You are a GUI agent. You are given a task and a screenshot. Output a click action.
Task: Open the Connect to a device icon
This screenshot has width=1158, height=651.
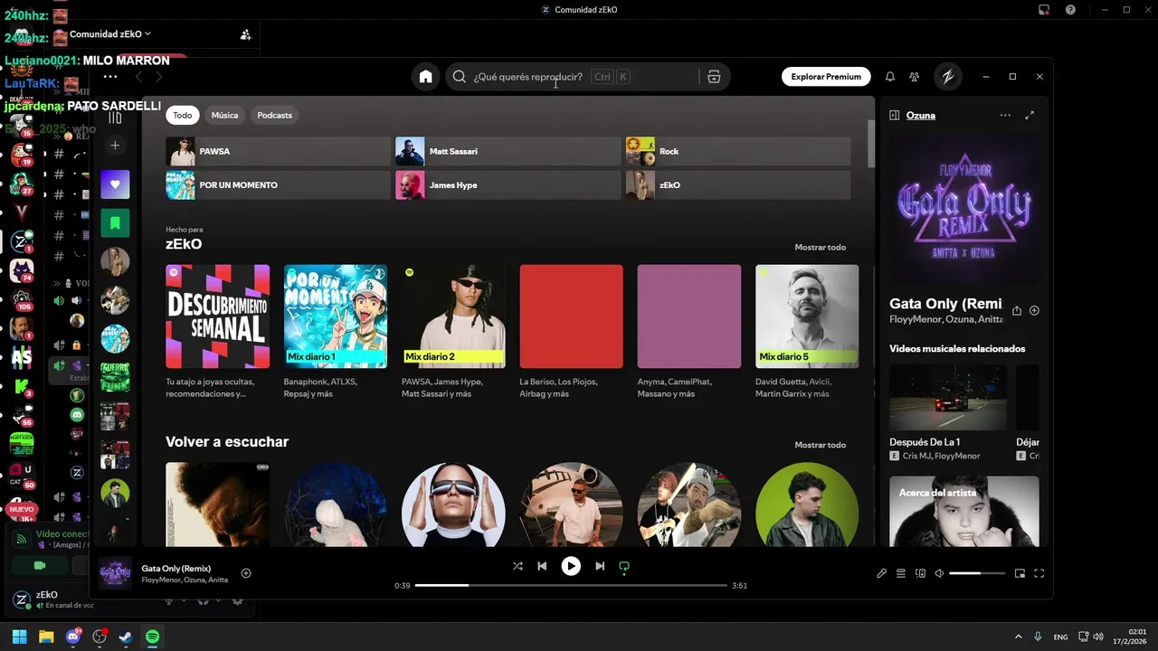point(920,573)
